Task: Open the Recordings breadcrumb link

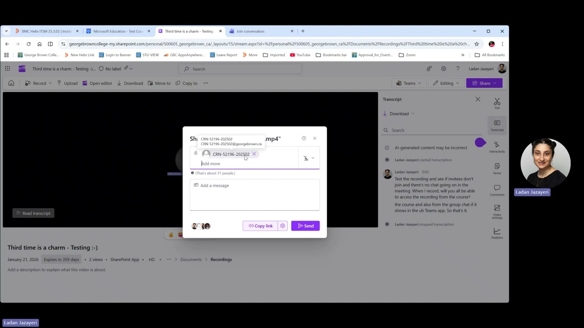Action: coord(221,260)
